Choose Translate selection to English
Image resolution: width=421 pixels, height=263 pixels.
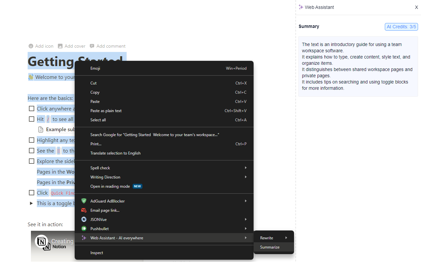(x=164, y=153)
